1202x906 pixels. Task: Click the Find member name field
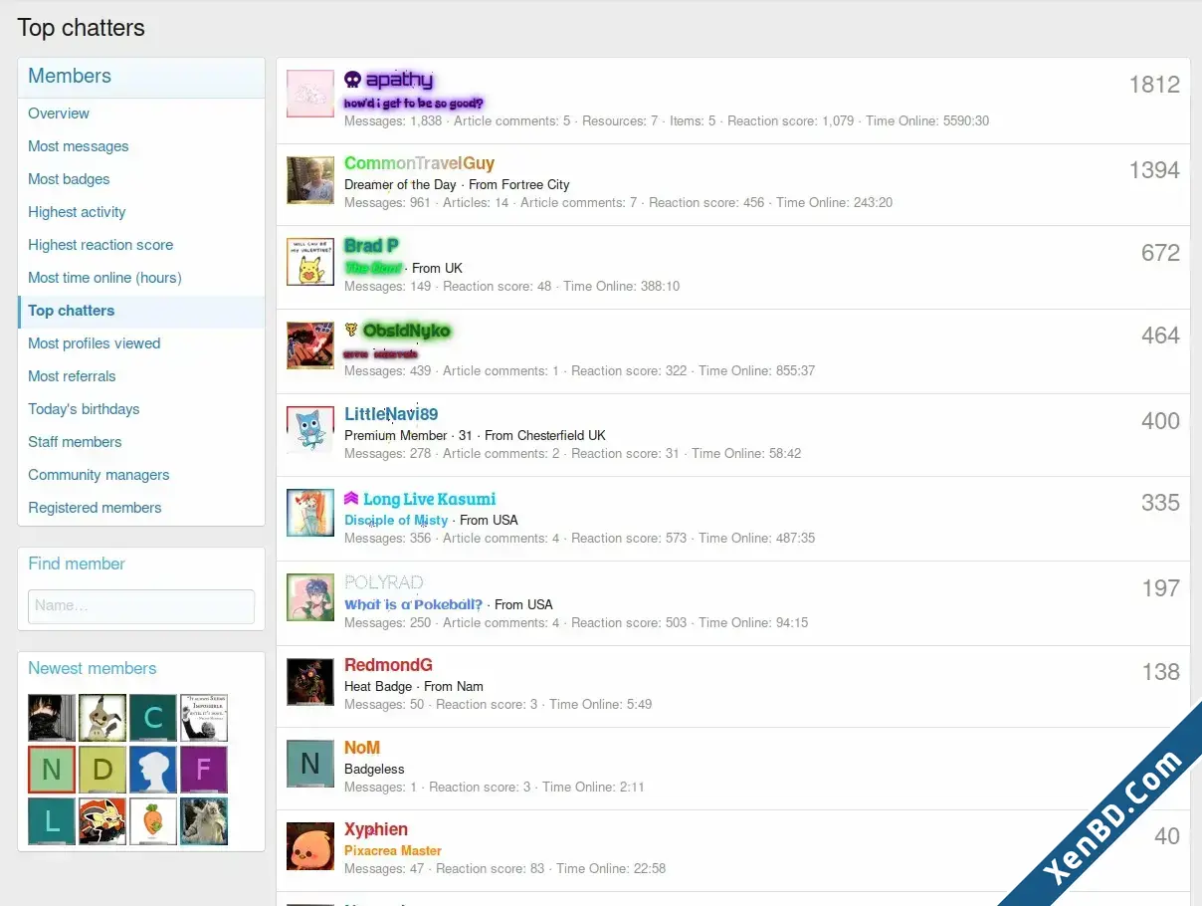pos(141,606)
